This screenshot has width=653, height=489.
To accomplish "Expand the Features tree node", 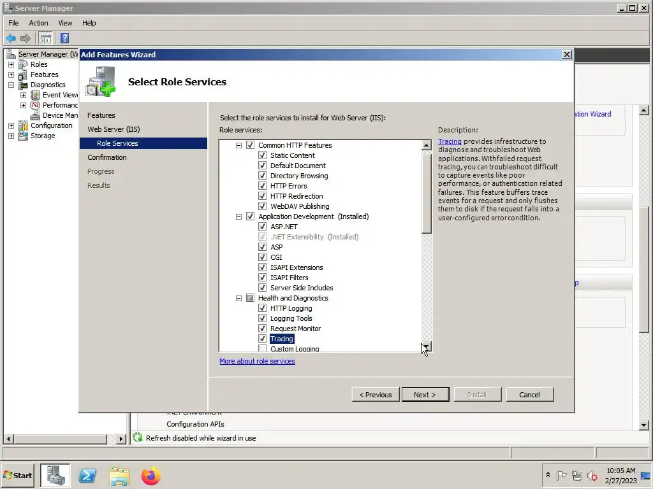I will pos(11,75).
